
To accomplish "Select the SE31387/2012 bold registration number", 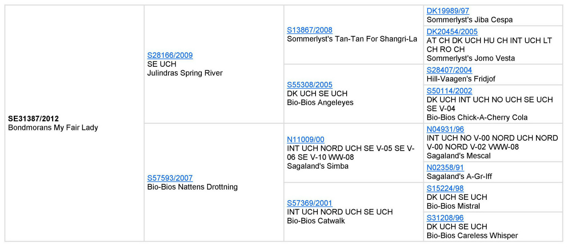I will (33, 119).
